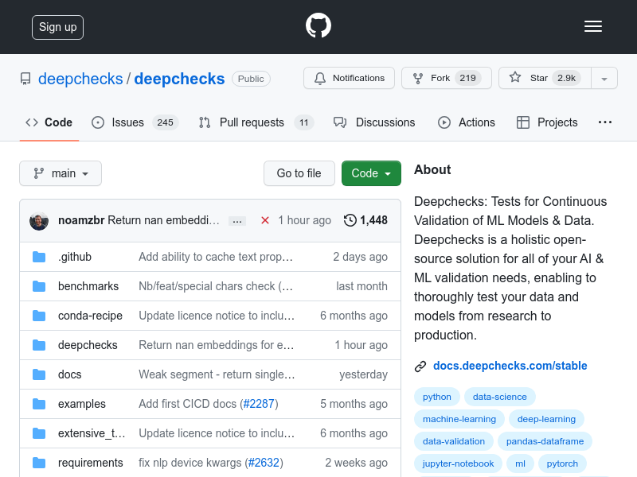Open the docs folder
Image resolution: width=637 pixels, height=477 pixels.
tap(70, 374)
